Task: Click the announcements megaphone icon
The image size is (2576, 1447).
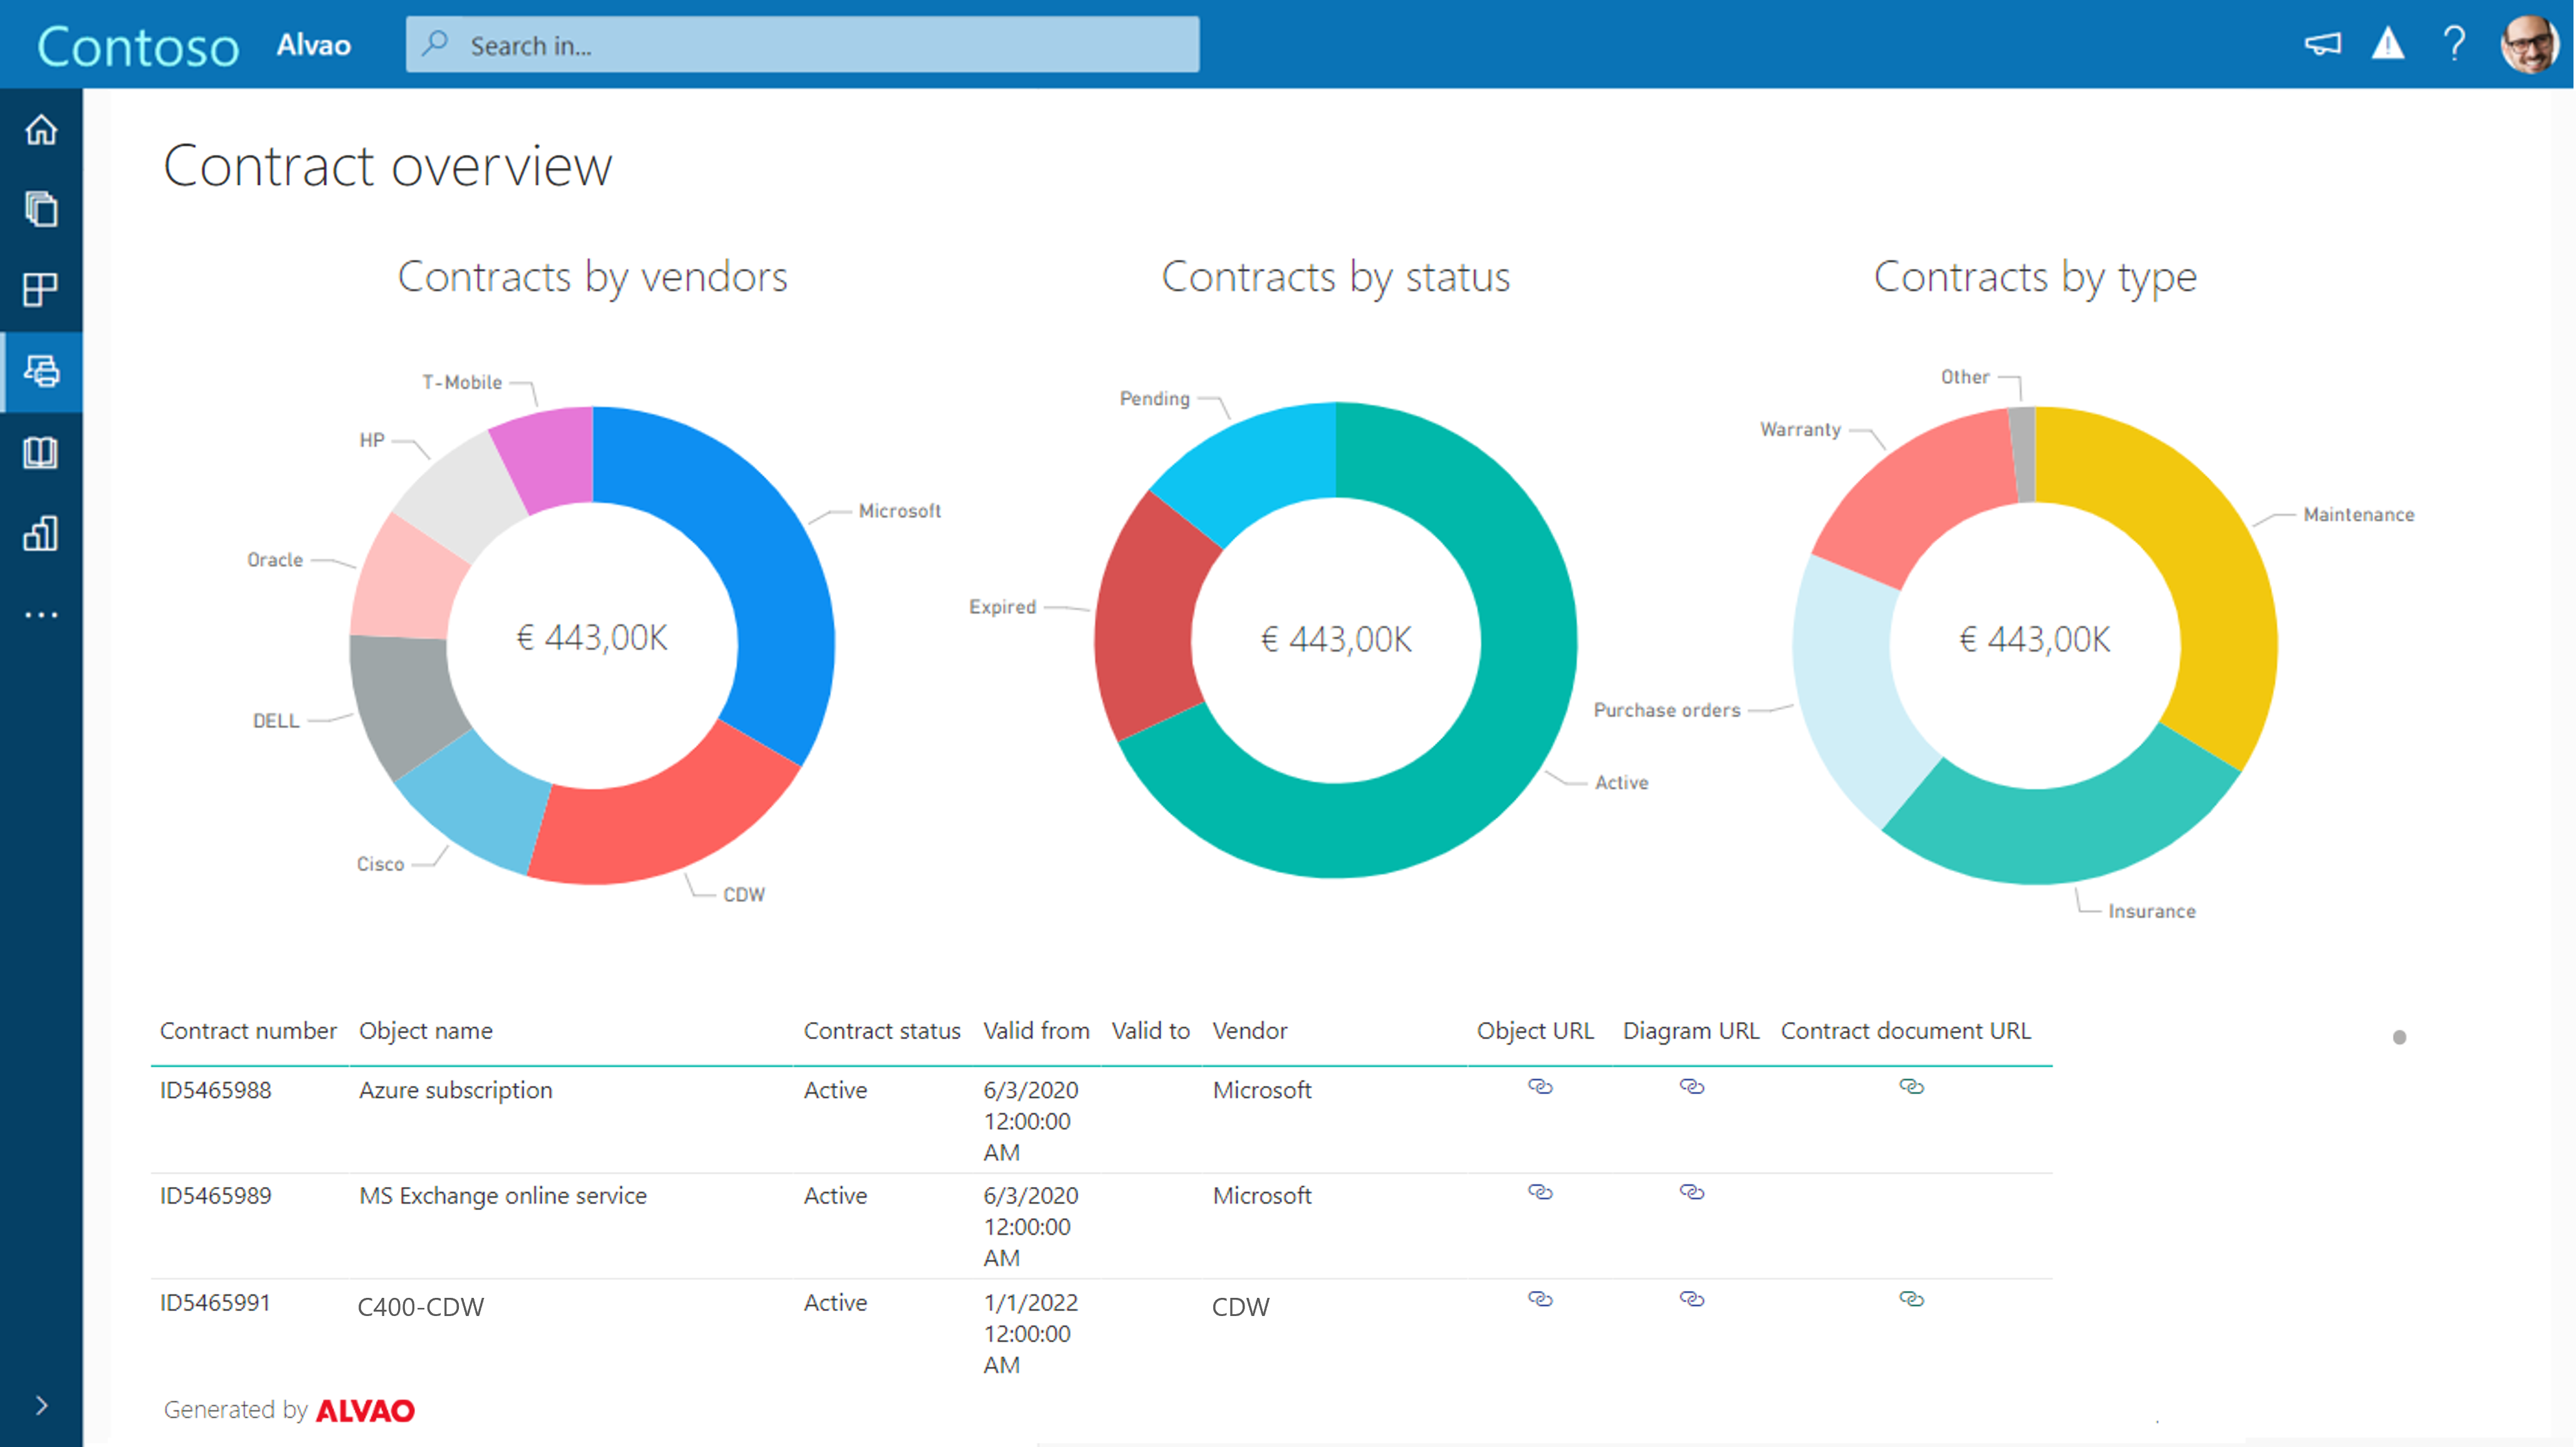Action: pos(2322,44)
